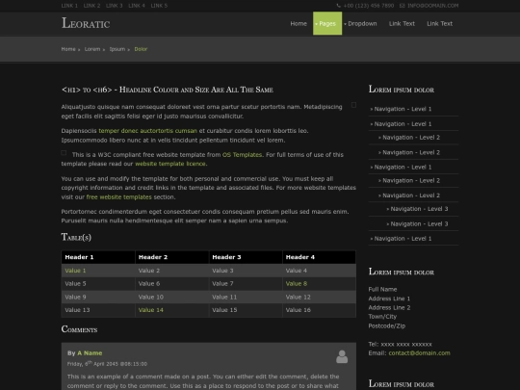Go to Home breadcrumb
This screenshot has width=520, height=390.
point(68,49)
